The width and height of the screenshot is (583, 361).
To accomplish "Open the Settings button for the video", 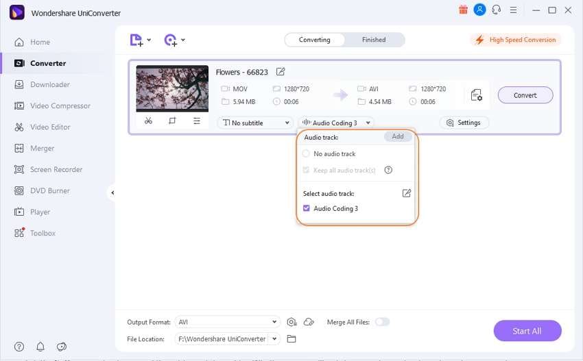I will 464,123.
